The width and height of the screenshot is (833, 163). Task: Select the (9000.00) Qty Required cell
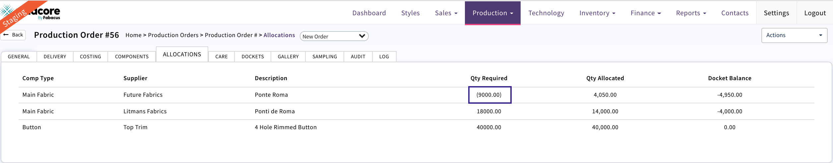489,95
